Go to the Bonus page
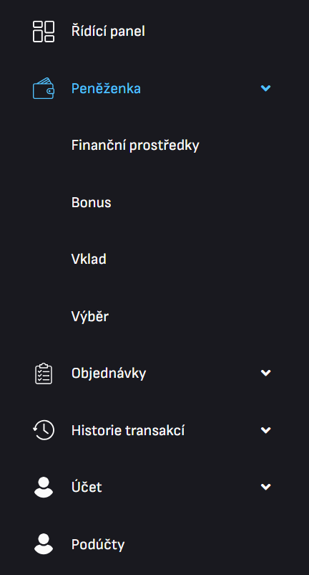The height and width of the screenshot is (575, 309). (x=91, y=202)
